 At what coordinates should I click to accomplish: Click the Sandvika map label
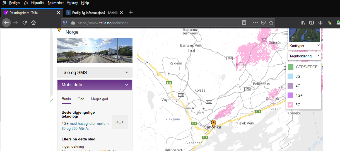tap(213, 127)
